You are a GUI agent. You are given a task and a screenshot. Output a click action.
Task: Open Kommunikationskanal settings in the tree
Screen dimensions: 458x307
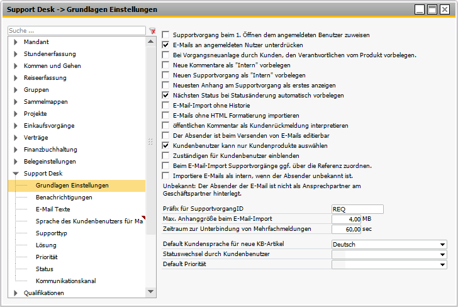(x=65, y=281)
